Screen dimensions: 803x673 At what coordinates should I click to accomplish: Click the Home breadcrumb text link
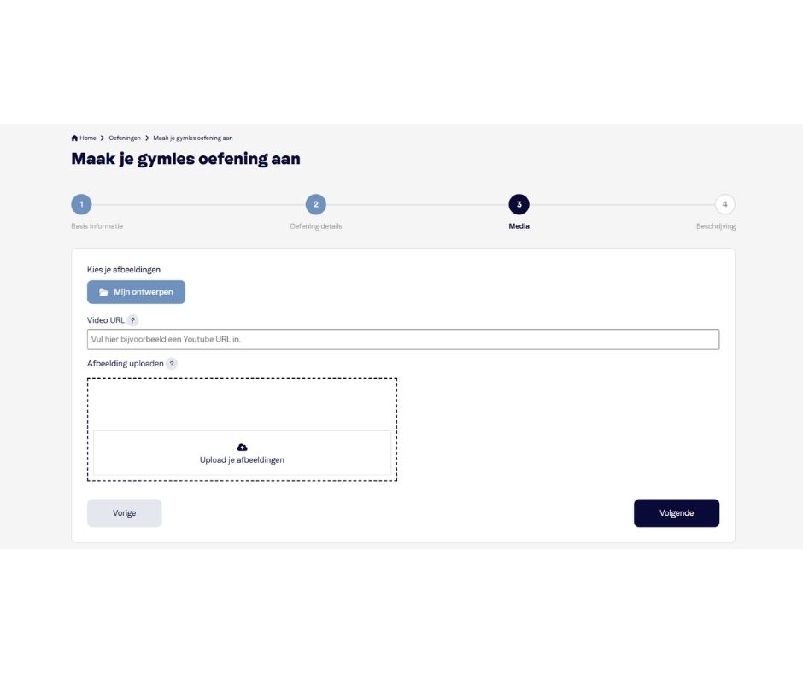(x=88, y=138)
